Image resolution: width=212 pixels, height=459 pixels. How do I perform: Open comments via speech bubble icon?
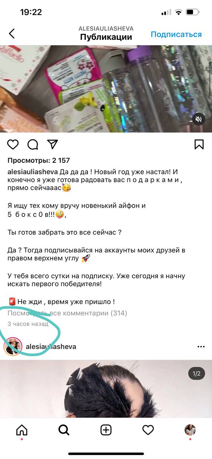(33, 144)
